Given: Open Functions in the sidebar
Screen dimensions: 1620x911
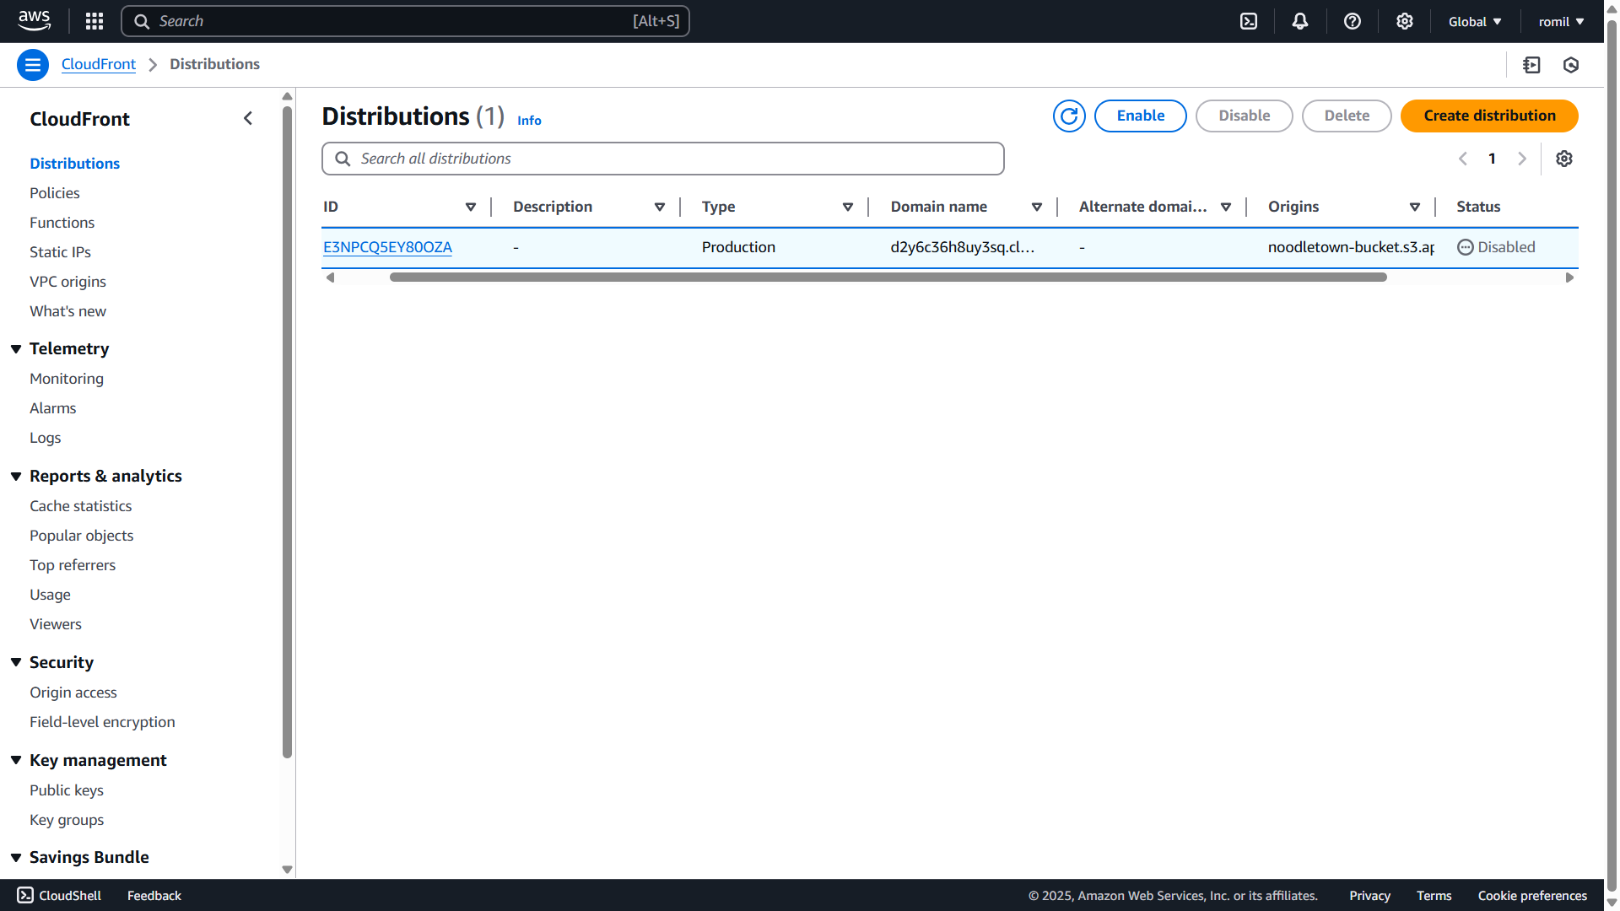Looking at the screenshot, I should [x=62, y=222].
